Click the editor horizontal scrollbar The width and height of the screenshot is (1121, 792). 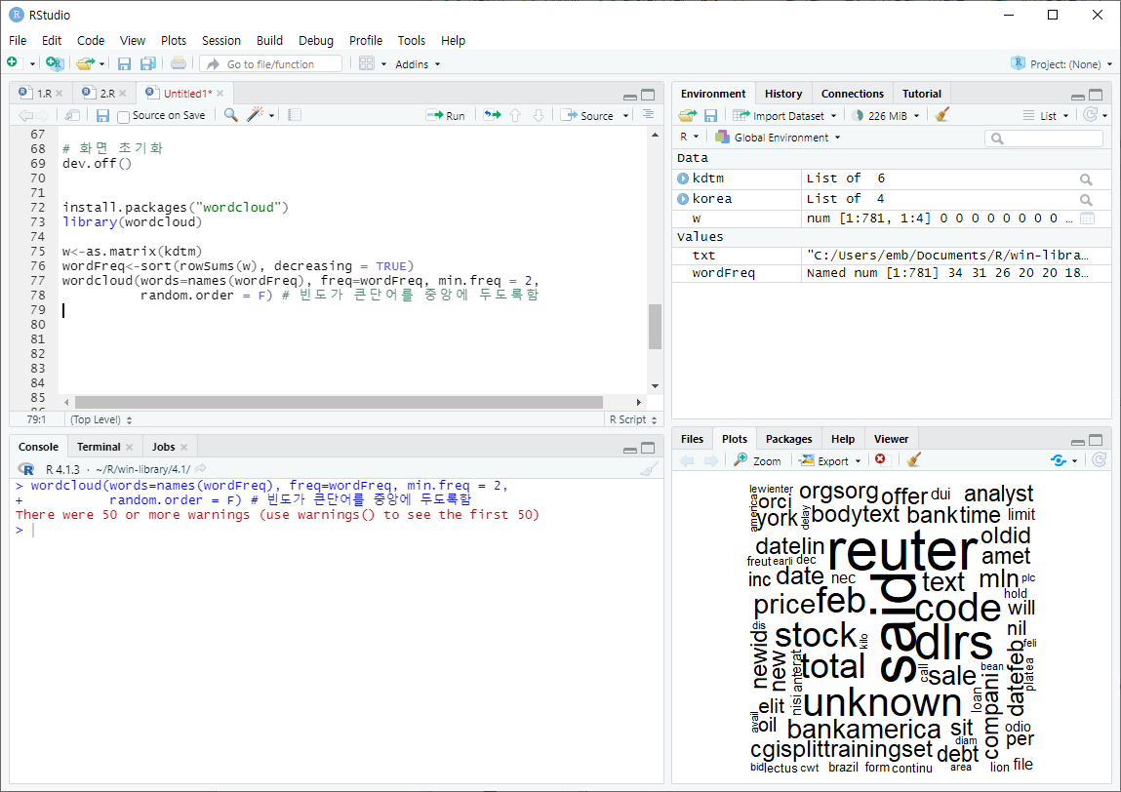point(339,402)
